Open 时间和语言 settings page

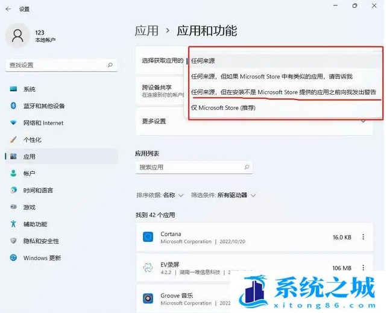pos(61,190)
